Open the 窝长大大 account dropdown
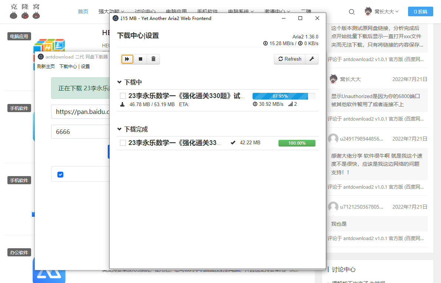The height and width of the screenshot is (283, 441). (x=382, y=11)
